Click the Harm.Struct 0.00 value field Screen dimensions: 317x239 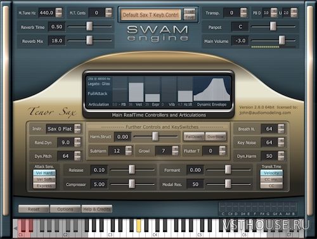pos(122,137)
